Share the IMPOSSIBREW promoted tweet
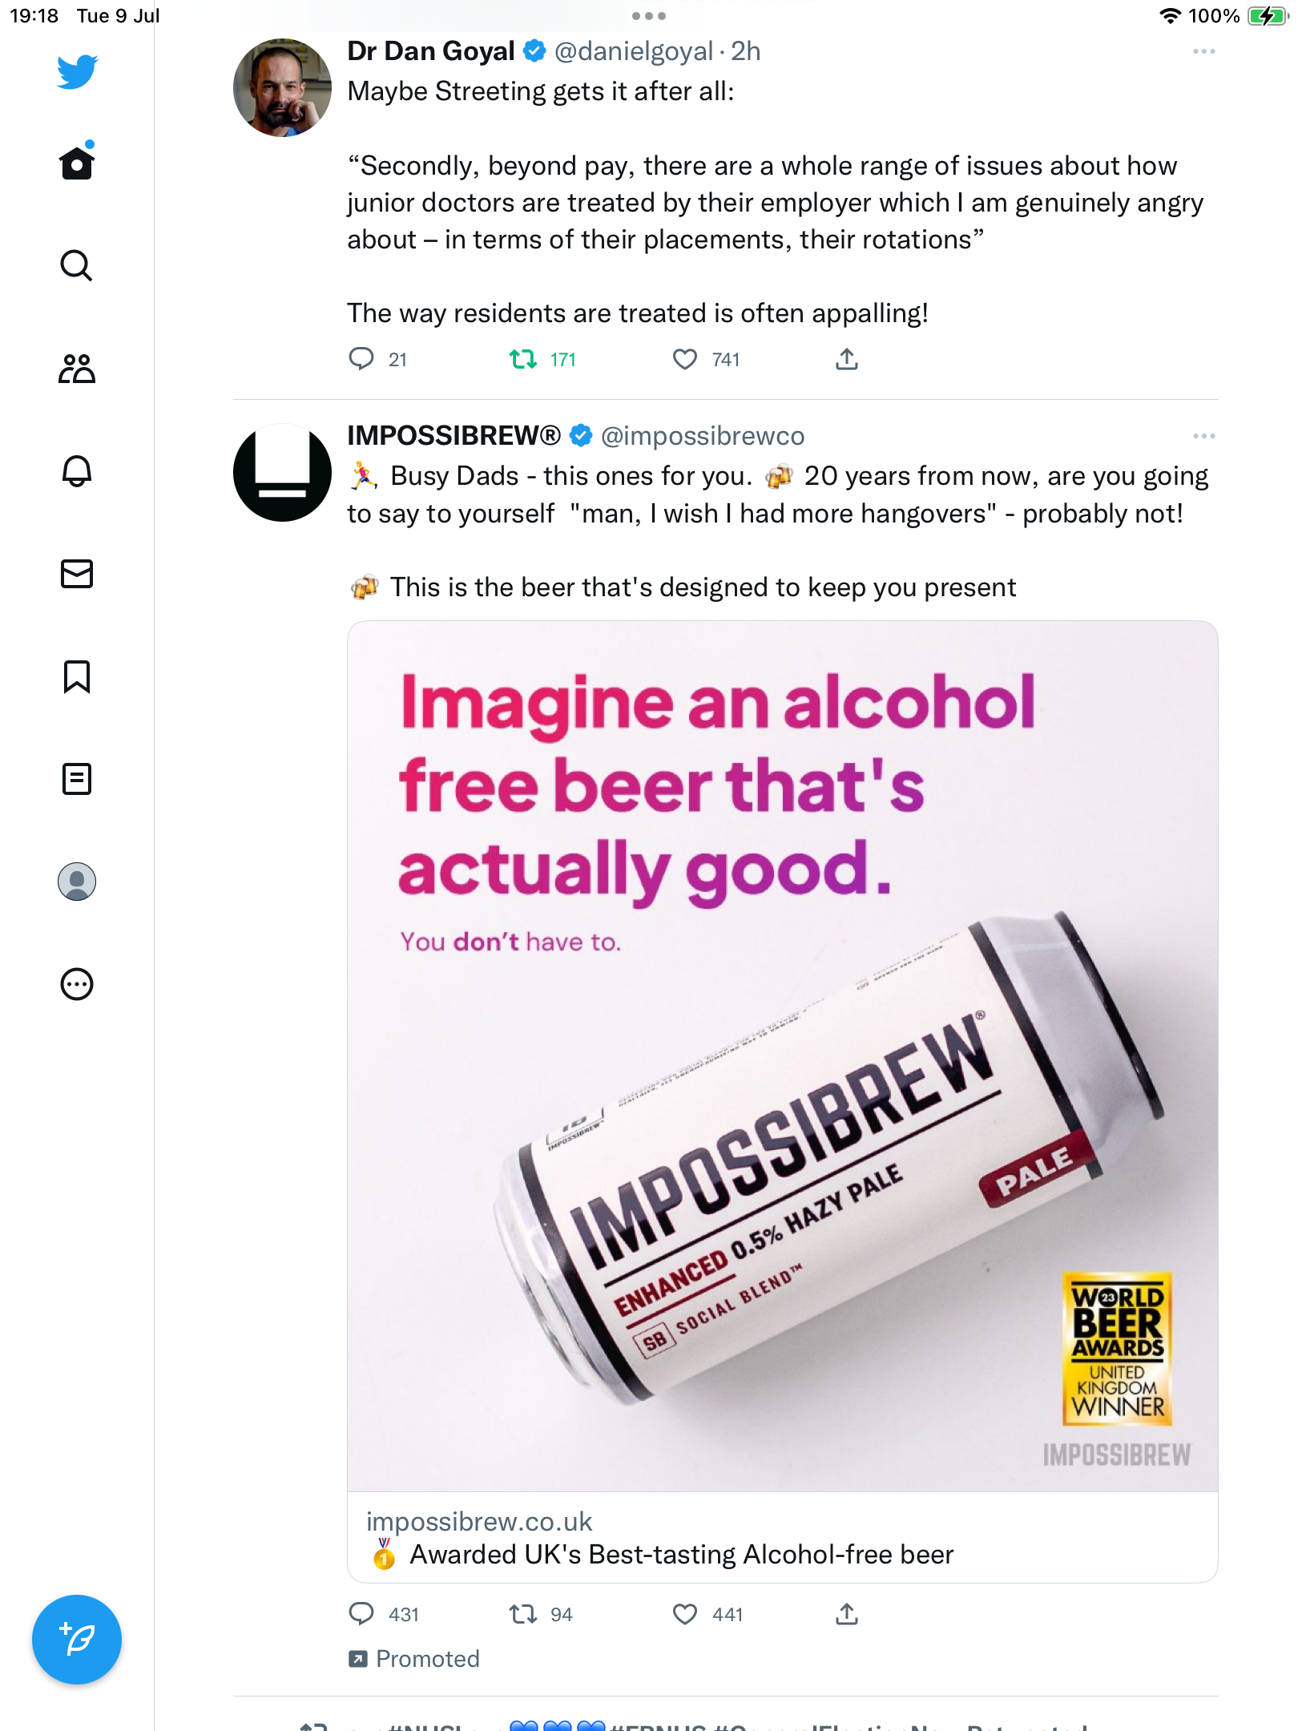Screen dimensions: 1298x1731 847,1614
